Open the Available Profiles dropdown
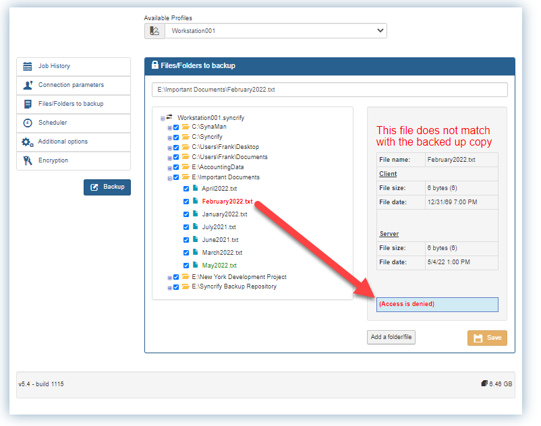541x426 pixels. tap(276, 31)
